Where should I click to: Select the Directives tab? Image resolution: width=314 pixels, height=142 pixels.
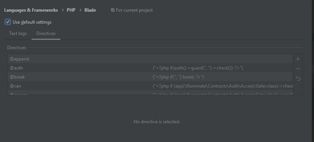coord(46,33)
